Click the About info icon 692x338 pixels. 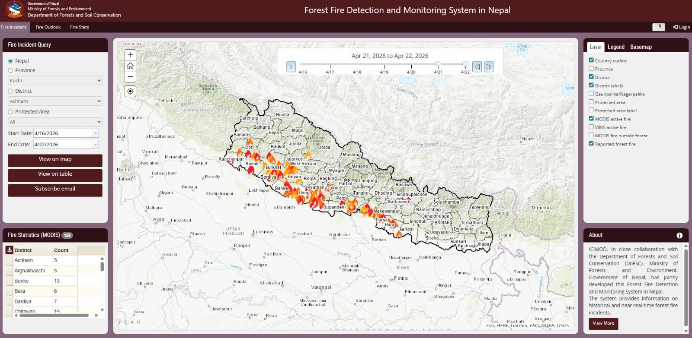[679, 235]
